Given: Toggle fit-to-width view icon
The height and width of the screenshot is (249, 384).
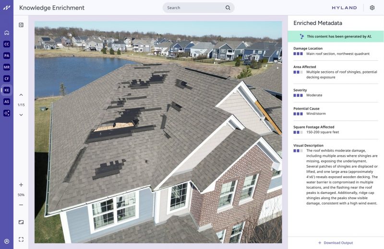Looking at the screenshot, I should [21, 222].
